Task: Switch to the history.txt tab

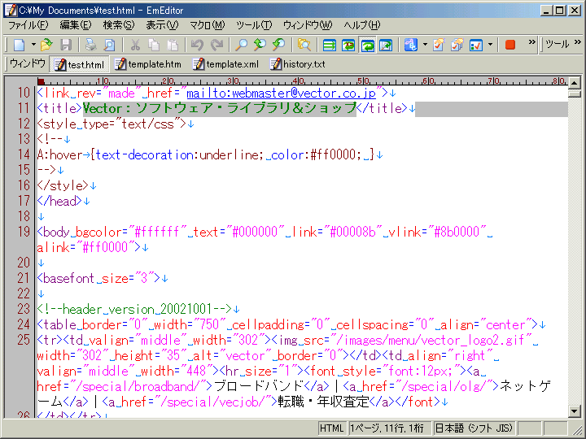Action: tap(298, 64)
